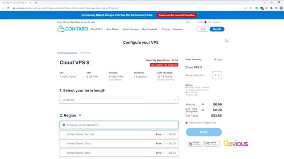Open the 12 Months term length dropdown

tap(119, 100)
